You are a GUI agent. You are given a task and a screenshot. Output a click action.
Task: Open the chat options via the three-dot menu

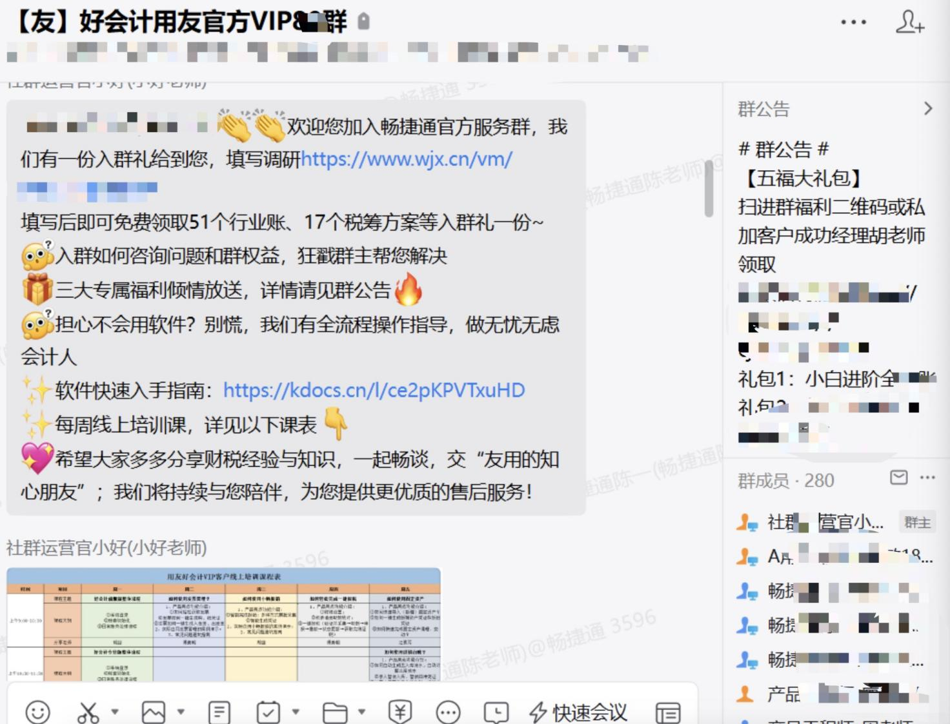pyautogui.click(x=853, y=21)
